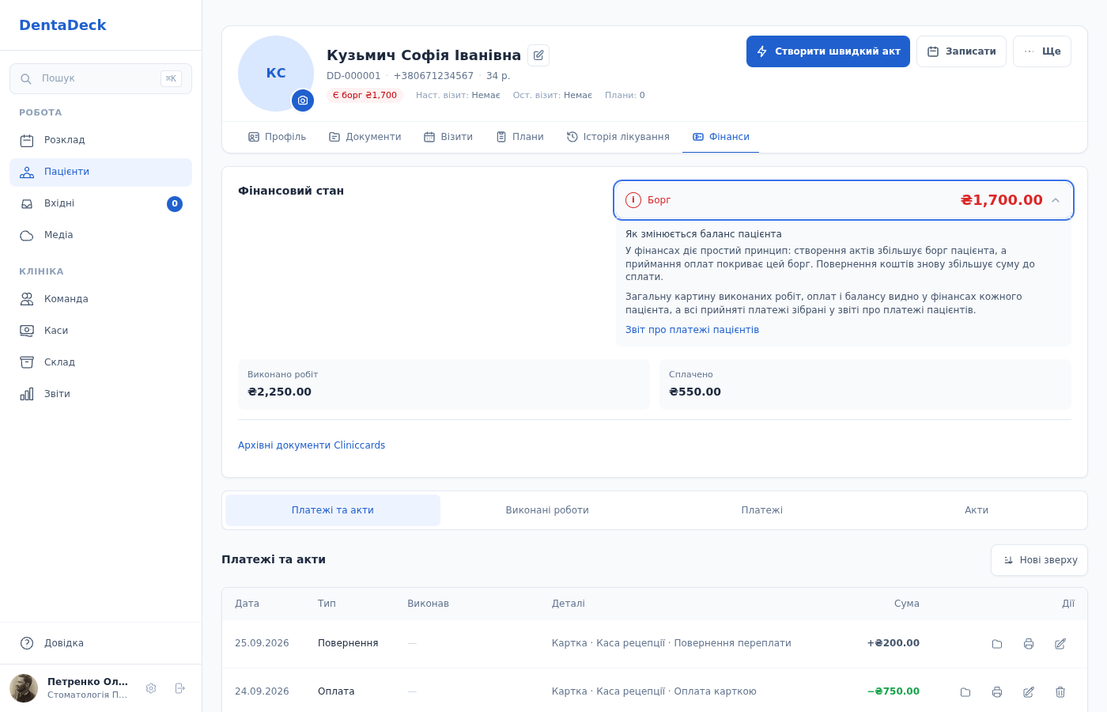This screenshot has height=712, width=1107.
Task: Print the 24.09.2026 payment record
Action: click(x=997, y=692)
